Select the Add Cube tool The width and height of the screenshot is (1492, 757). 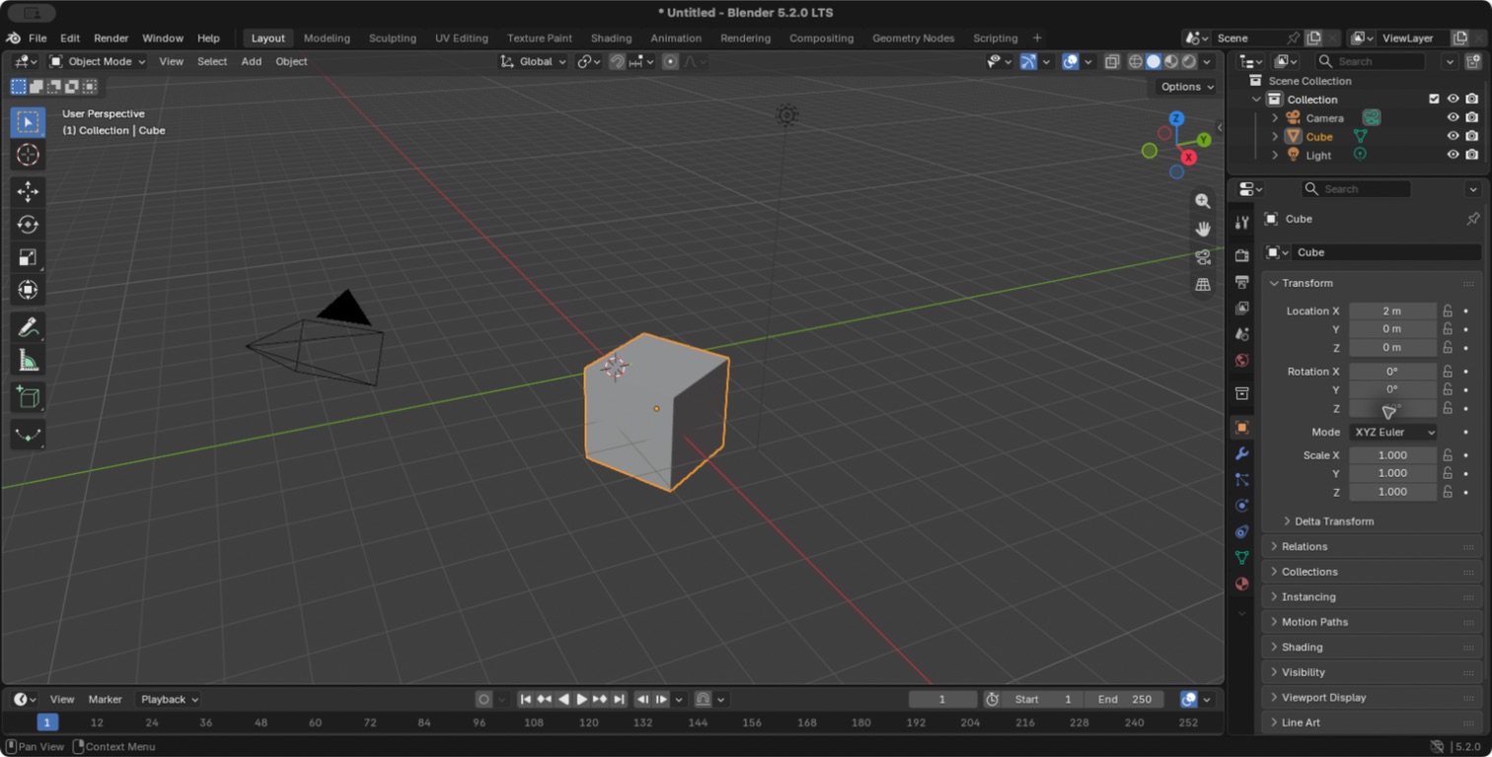tap(28, 397)
